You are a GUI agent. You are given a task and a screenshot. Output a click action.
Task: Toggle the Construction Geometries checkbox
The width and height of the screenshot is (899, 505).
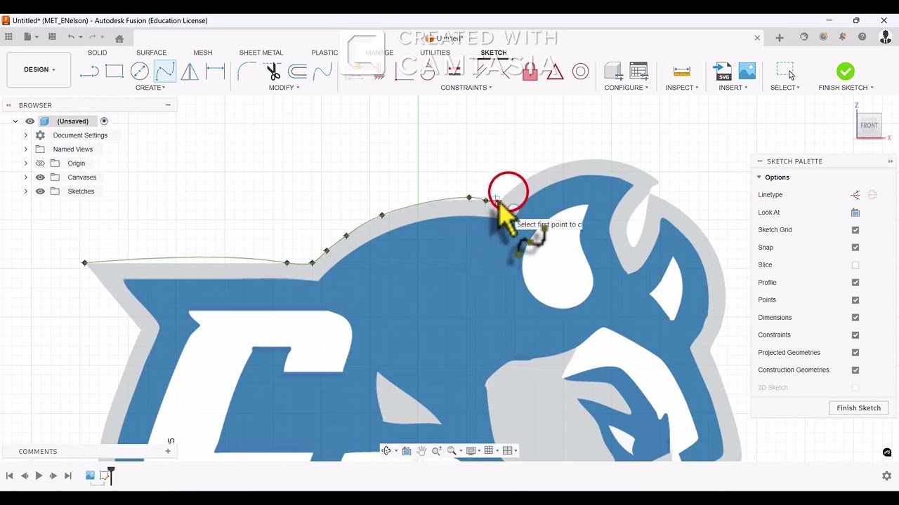coord(855,370)
